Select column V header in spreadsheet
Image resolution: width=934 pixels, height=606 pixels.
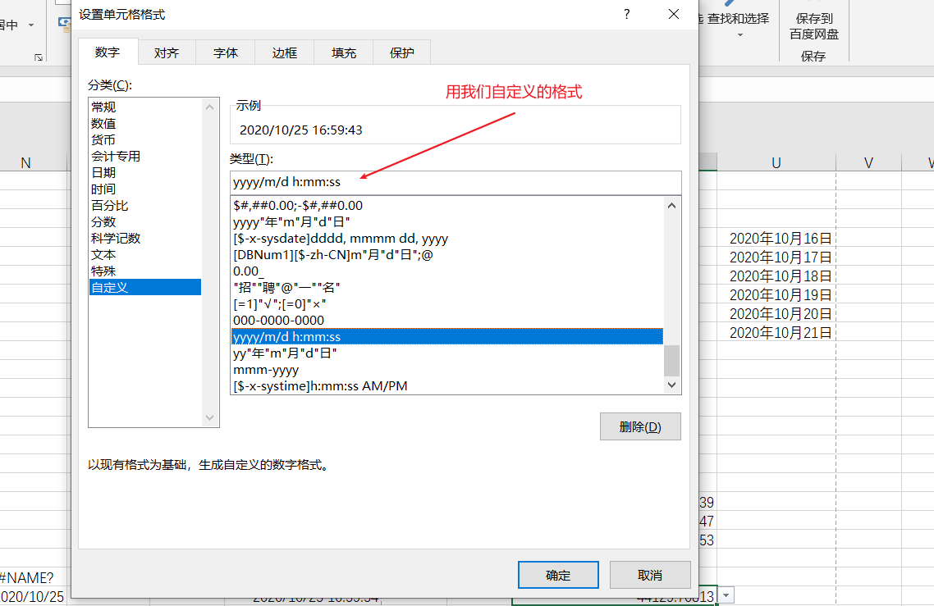pyautogui.click(x=868, y=162)
